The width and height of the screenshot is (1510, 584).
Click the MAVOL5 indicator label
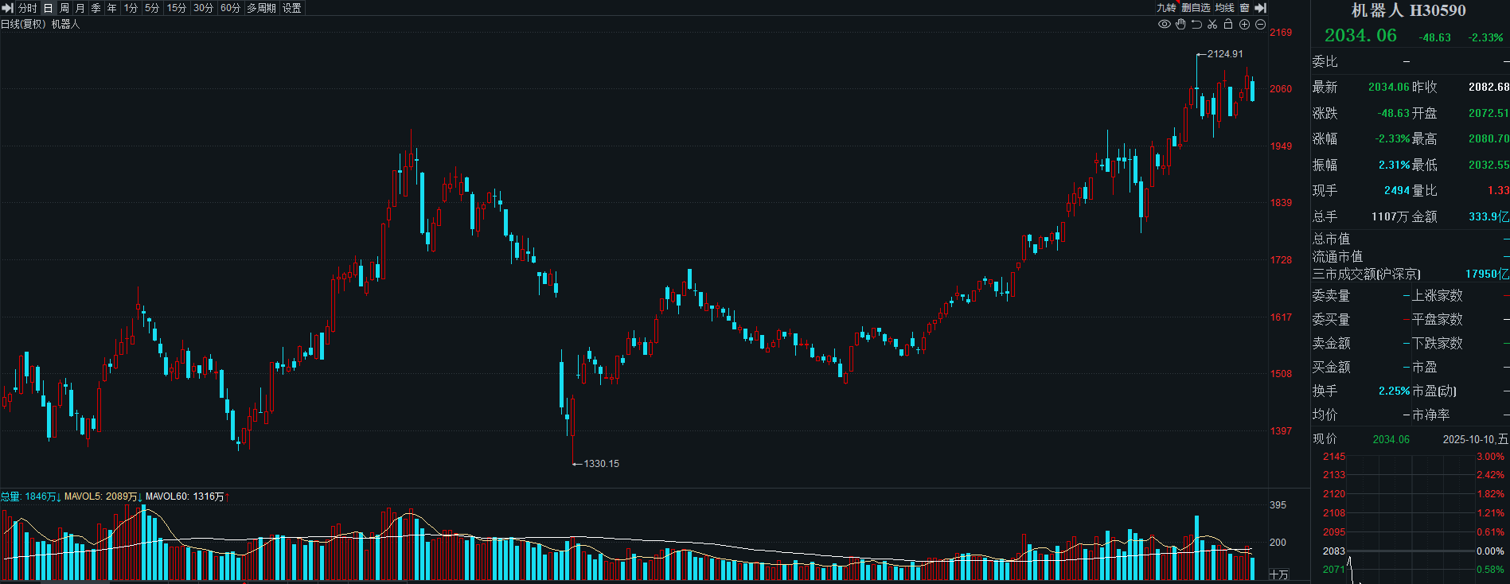(x=103, y=496)
